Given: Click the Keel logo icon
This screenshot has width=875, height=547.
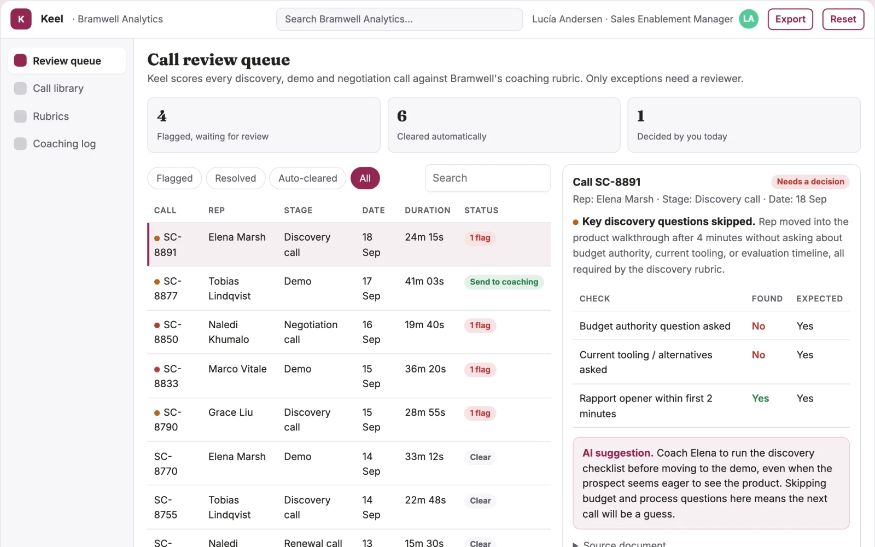Looking at the screenshot, I should 21,19.
